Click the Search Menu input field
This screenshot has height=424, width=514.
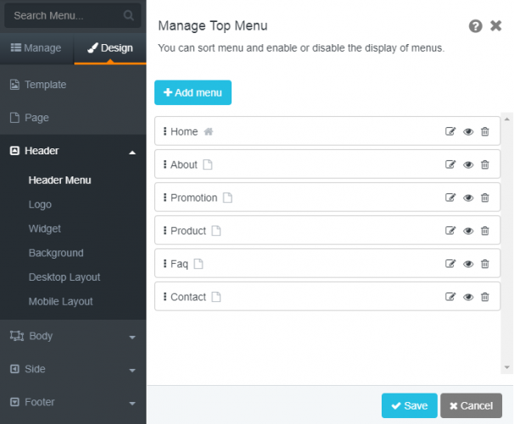[x=64, y=15]
